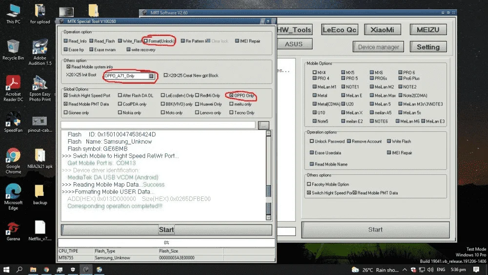
Task: Open the LeEco Qc tab
Action: 340,30
